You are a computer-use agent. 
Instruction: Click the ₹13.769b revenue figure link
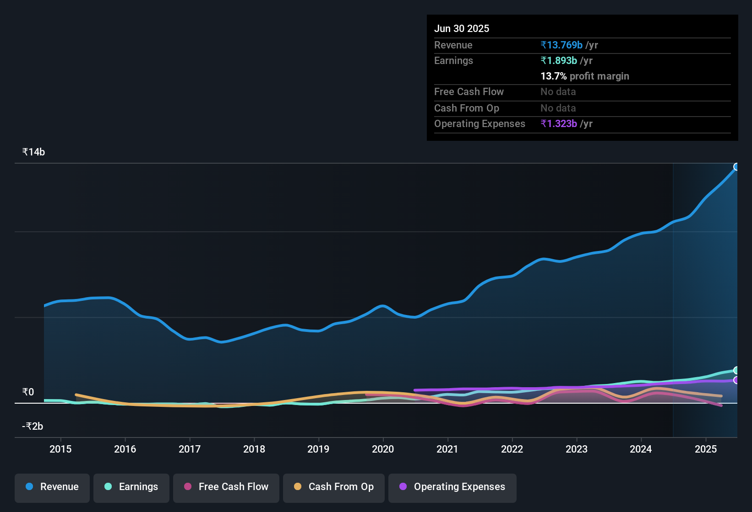tap(562, 45)
